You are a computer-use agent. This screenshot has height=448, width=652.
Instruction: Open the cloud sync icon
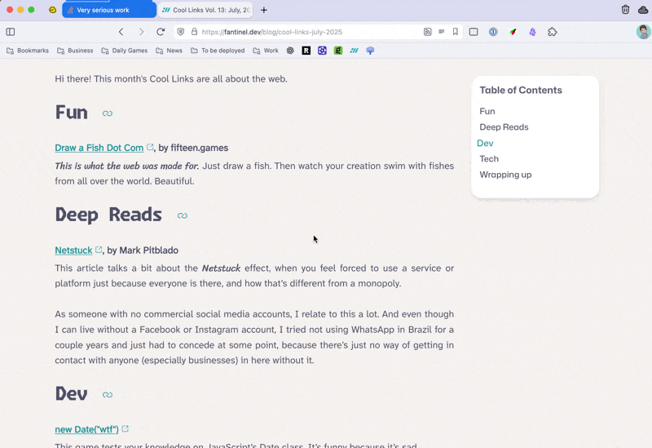coord(643,10)
